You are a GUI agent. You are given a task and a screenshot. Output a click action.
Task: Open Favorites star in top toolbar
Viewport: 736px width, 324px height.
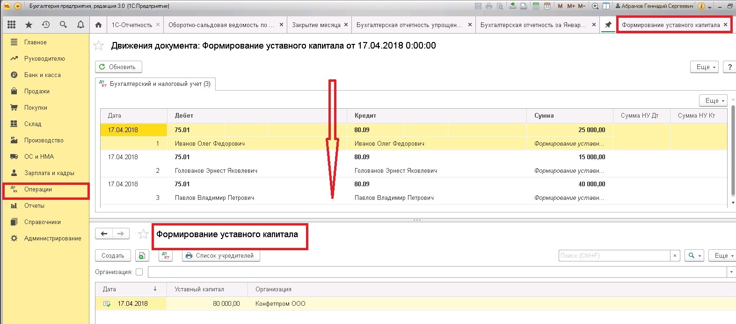pyautogui.click(x=29, y=25)
